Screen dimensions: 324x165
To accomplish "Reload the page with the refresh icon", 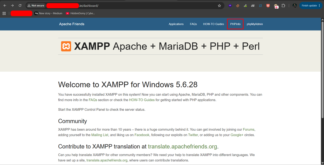I will [20, 6].
